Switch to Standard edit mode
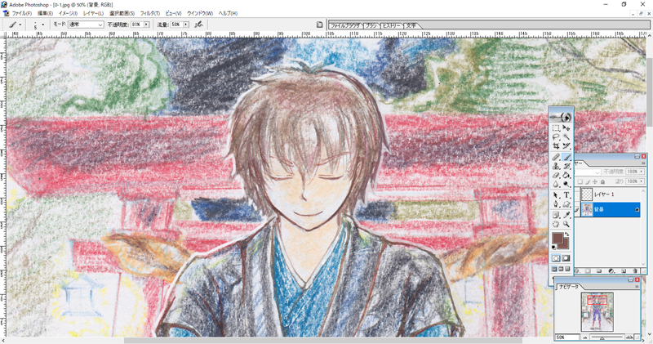This screenshot has height=344, width=653. [x=556, y=258]
